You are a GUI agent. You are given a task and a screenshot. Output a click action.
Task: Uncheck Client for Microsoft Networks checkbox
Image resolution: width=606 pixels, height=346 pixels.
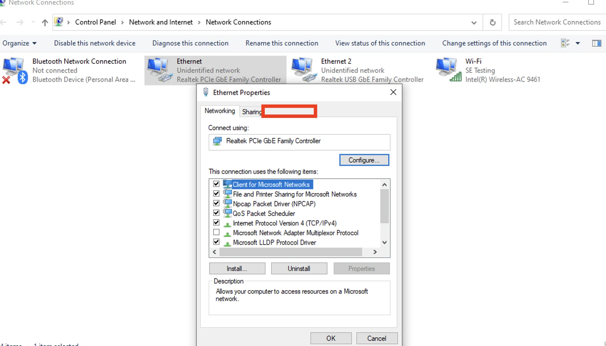click(216, 184)
